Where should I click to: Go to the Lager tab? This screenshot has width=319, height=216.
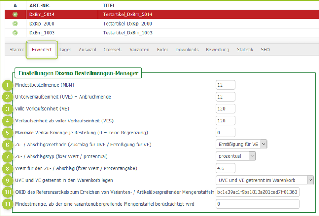[x=65, y=50]
